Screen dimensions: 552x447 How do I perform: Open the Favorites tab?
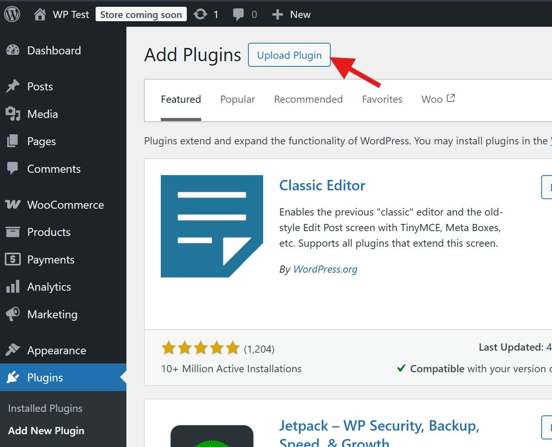[x=382, y=99]
